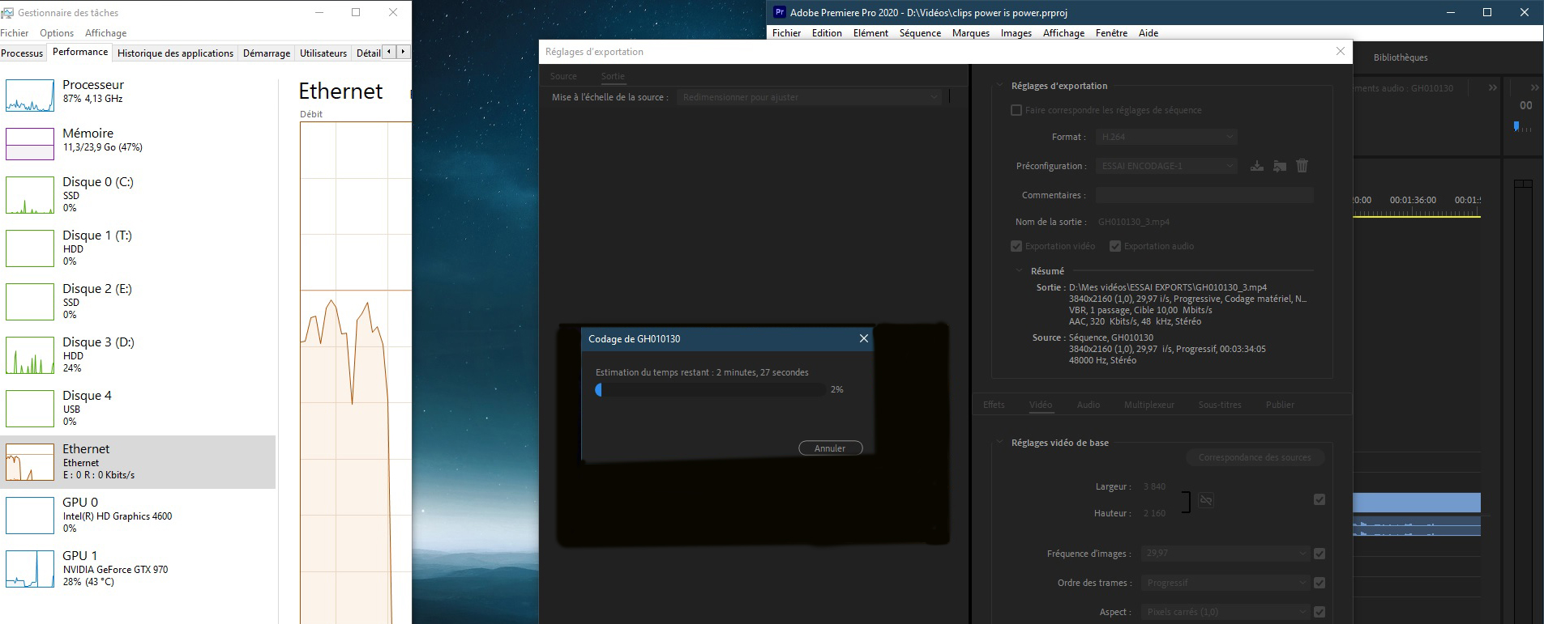This screenshot has width=1544, height=624.
Task: Click the Annuler button in encoding dialog
Action: coord(830,448)
